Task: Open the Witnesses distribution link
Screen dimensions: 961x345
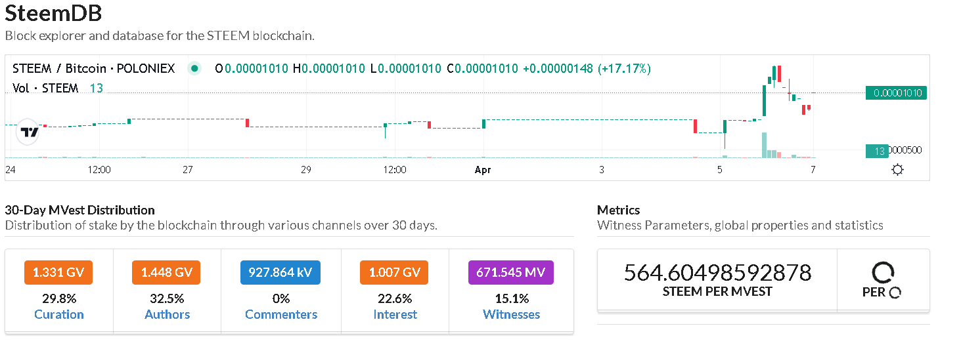Action: (511, 314)
